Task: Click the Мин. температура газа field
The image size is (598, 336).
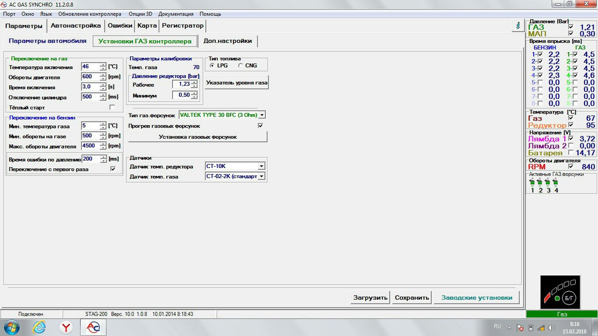Action: tap(90, 126)
